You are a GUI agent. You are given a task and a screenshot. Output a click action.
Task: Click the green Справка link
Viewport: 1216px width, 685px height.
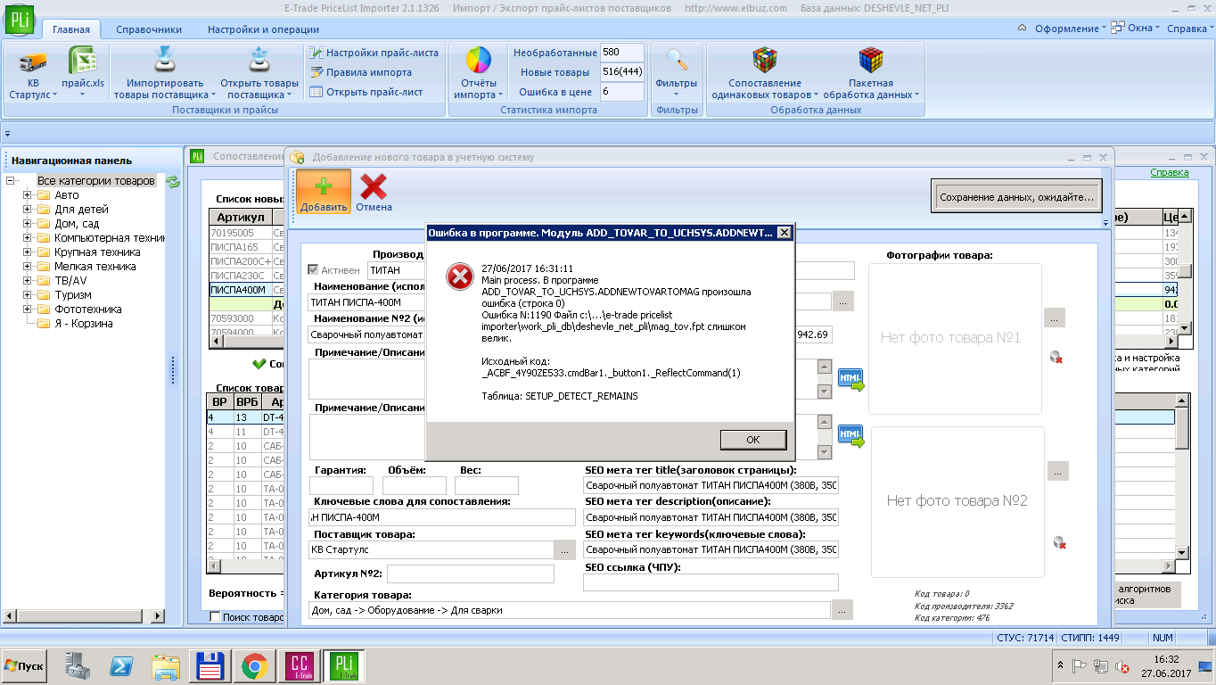pos(1169,172)
